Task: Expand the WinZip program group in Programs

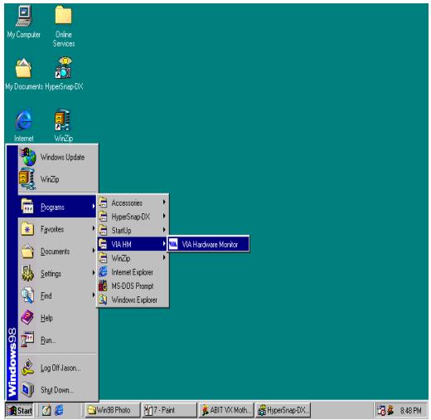Action: pyautogui.click(x=133, y=258)
